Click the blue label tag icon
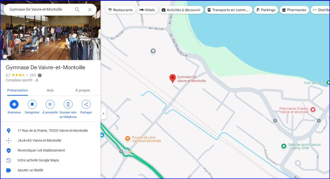The height and width of the screenshot is (179, 330). tap(9, 170)
